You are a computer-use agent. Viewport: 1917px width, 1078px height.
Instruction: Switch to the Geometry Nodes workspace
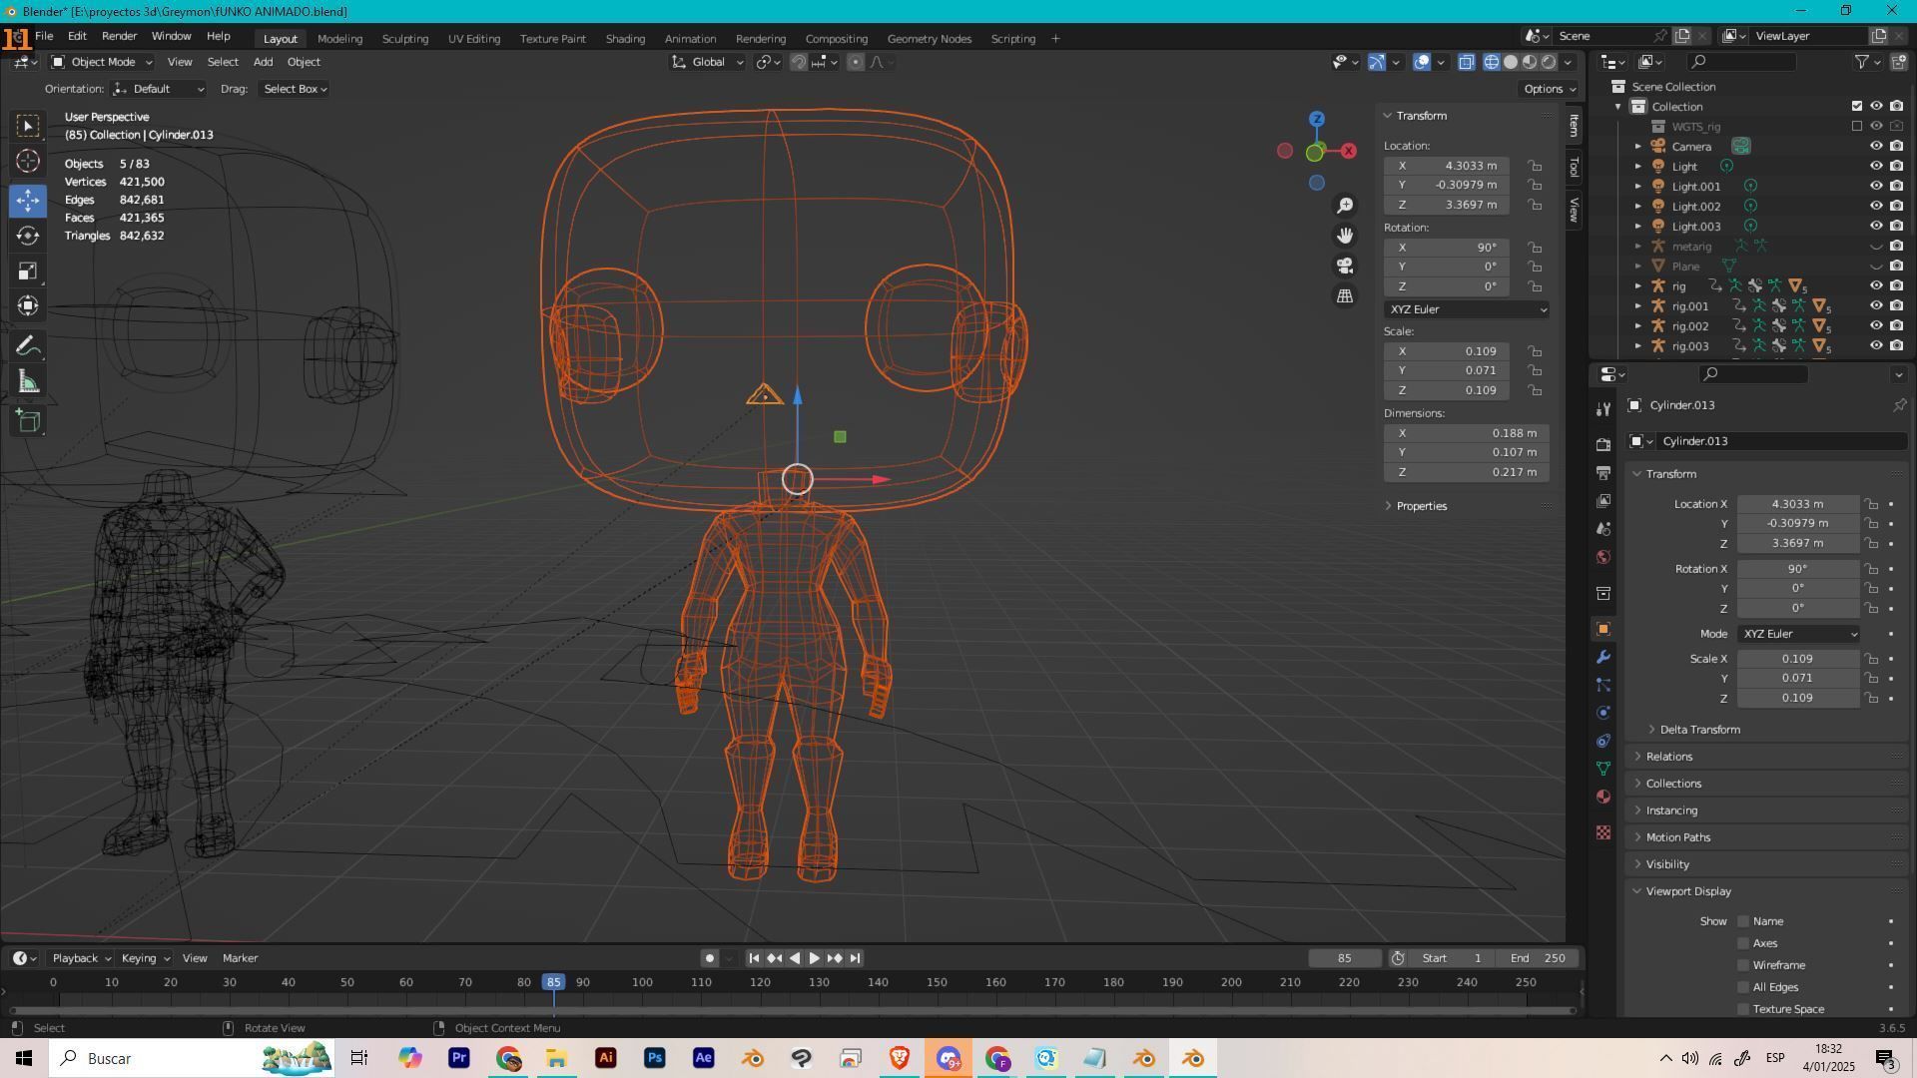tap(929, 39)
